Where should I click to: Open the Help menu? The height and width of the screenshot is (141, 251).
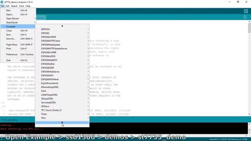(28, 6)
